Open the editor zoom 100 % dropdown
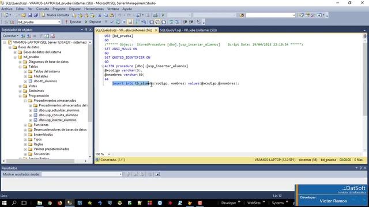Viewport: 369px width, 207px height. [x=109, y=154]
